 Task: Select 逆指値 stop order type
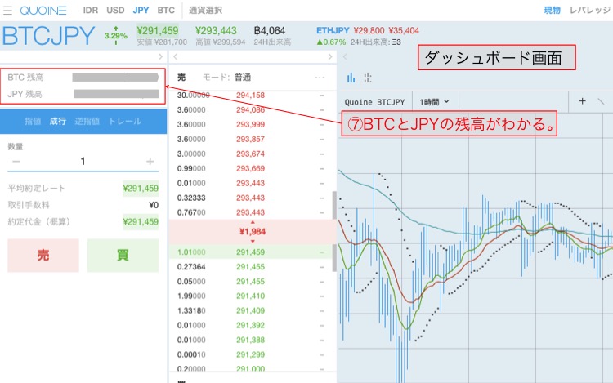(87, 122)
